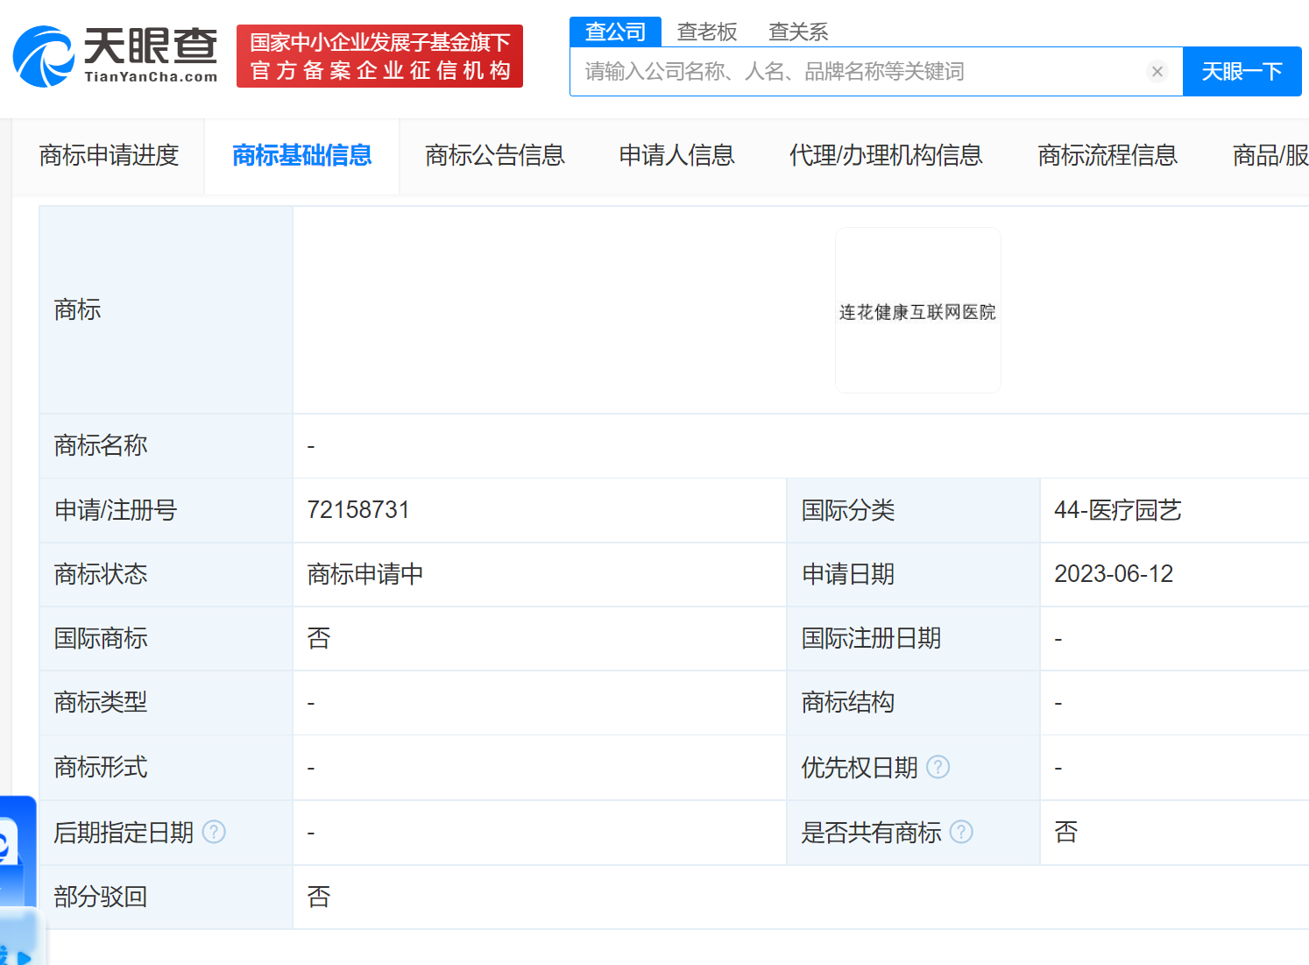1309x965 pixels.
Task: Open the 商标基础信息 tab
Action: tap(302, 156)
